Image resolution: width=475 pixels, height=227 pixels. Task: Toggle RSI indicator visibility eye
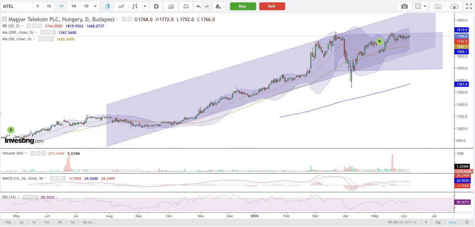[25, 197]
